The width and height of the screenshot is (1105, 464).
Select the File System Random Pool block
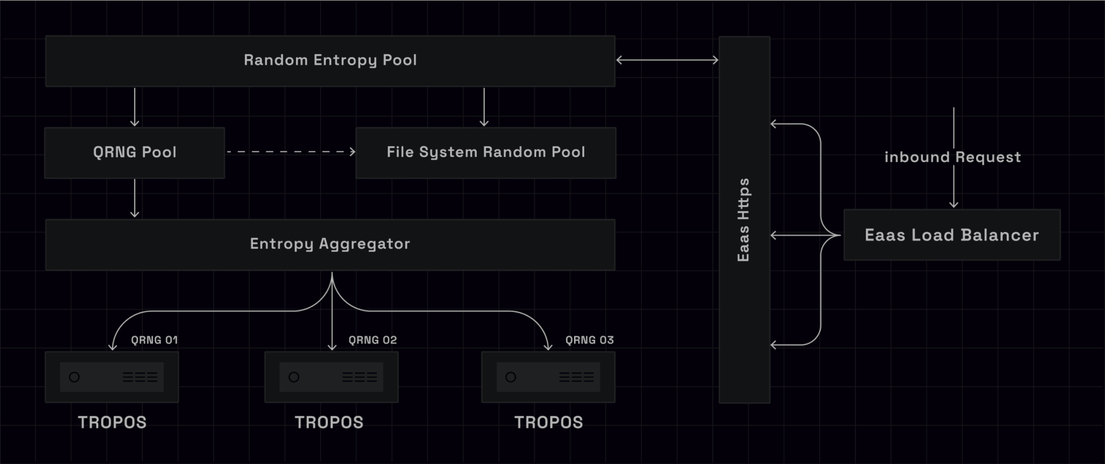tap(485, 152)
